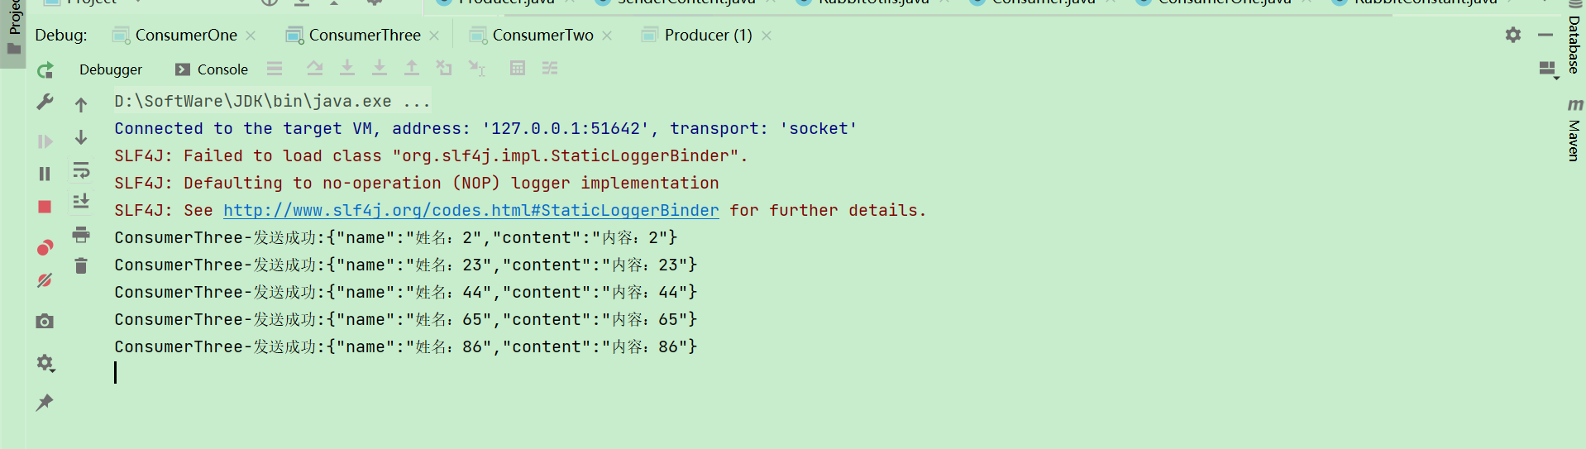Viewport: 1586px width, 449px height.
Task: Switch to the ConsumerTwo debug tab
Action: click(x=542, y=35)
